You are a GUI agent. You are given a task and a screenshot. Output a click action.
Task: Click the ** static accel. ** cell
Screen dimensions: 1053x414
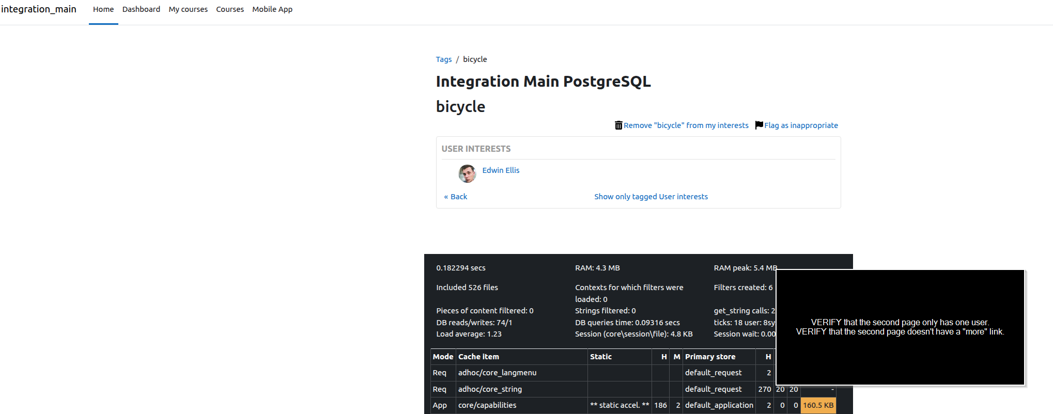point(620,405)
